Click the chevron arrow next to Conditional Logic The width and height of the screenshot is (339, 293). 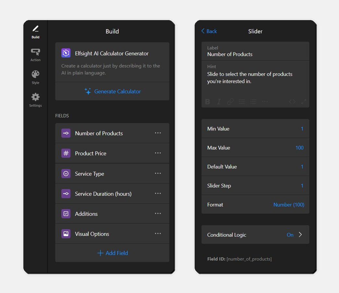click(300, 235)
